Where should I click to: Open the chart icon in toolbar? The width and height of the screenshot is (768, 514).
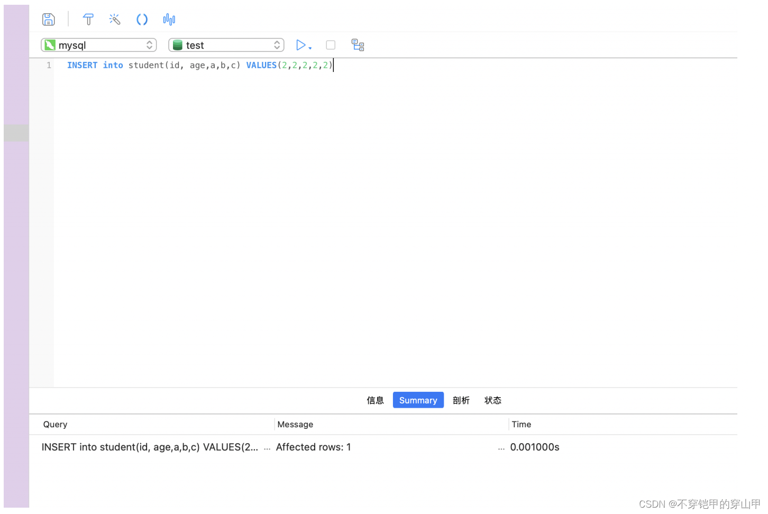(169, 20)
